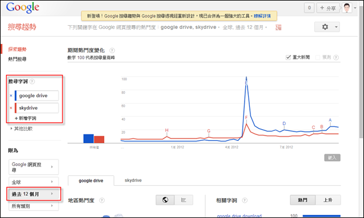Open help icon next to 期間熱門度變化

pyautogui.click(x=112, y=50)
